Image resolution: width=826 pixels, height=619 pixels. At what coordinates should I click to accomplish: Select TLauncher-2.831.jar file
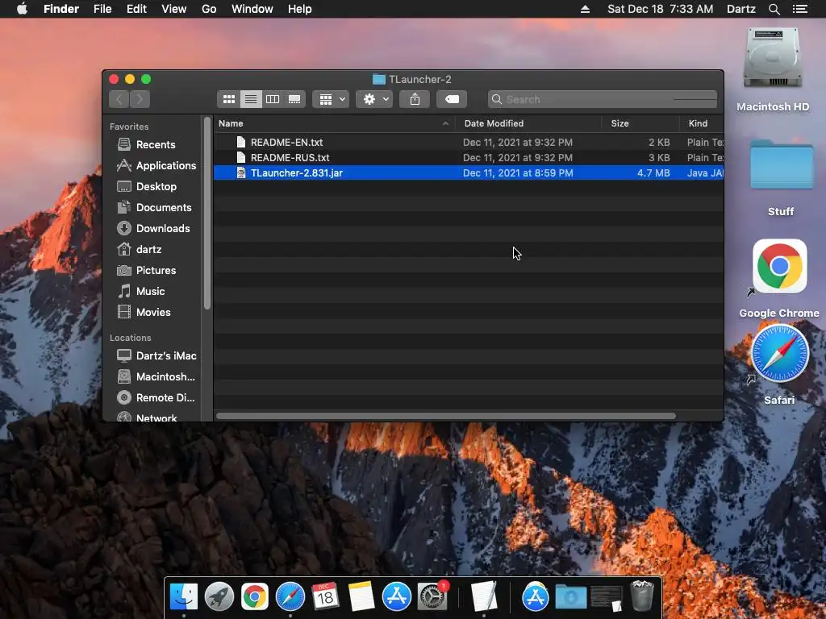pos(469,172)
